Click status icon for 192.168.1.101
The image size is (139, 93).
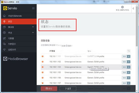click(43, 56)
